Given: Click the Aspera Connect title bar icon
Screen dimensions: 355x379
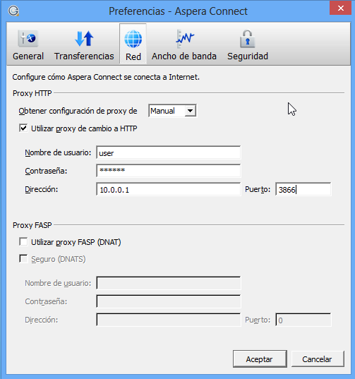Looking at the screenshot, I should [x=13, y=11].
